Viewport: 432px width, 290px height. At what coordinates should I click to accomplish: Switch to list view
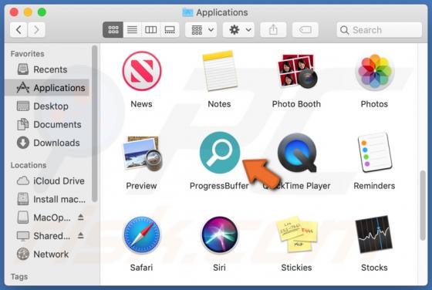[132, 30]
